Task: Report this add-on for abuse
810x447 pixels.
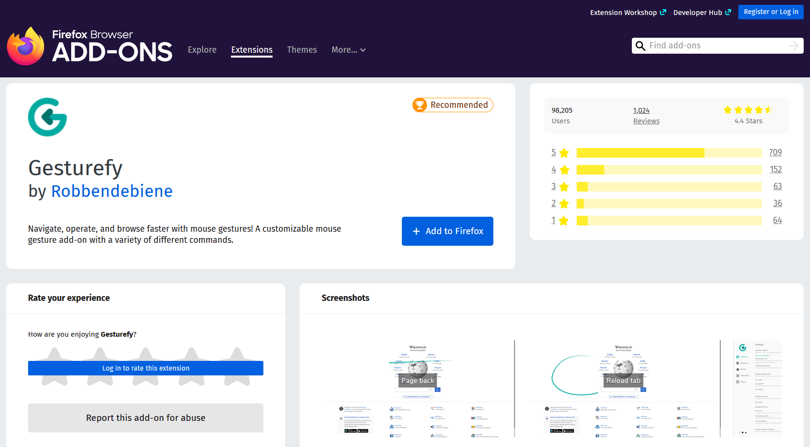Action: [x=146, y=418]
